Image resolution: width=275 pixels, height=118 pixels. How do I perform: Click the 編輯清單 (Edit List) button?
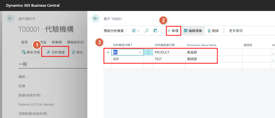point(193,31)
